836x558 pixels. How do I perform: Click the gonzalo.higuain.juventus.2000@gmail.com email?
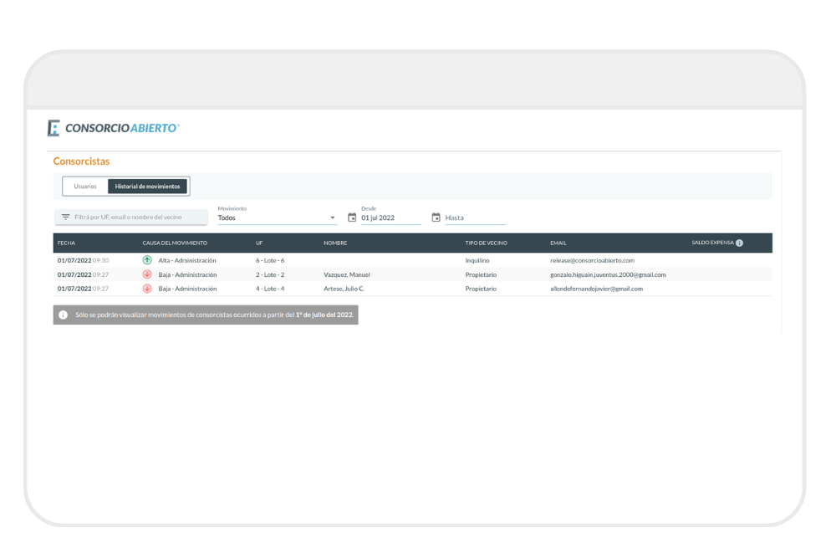point(608,274)
